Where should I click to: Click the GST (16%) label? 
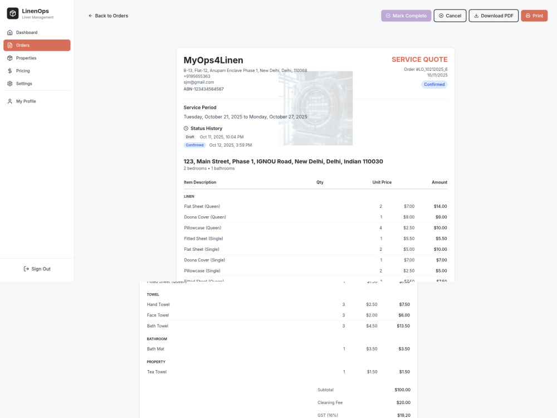(x=328, y=415)
